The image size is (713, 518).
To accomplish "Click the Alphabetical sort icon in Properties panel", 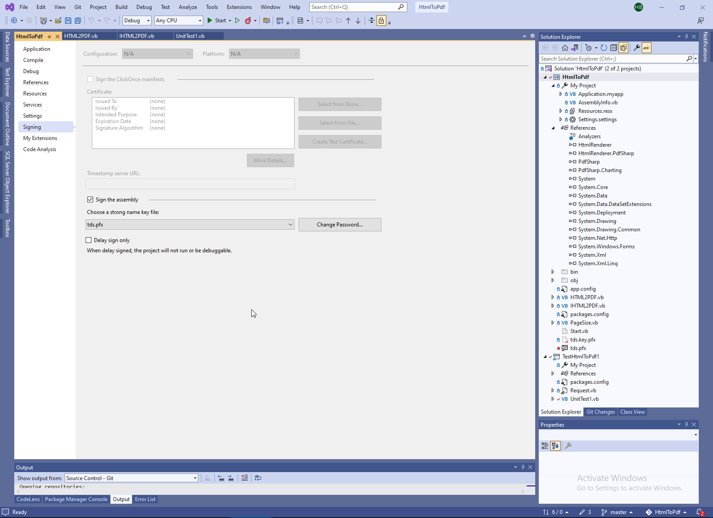I will (x=555, y=446).
